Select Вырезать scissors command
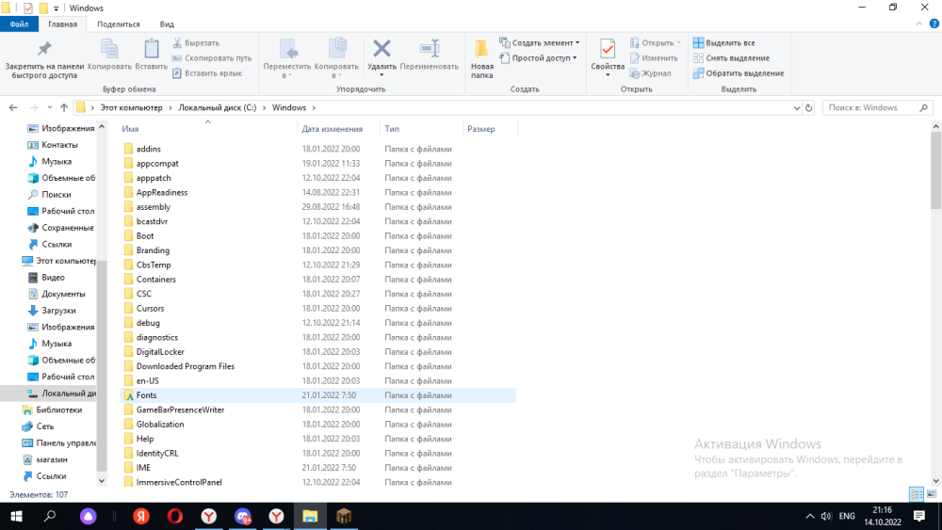Viewport: 942px width, 530px height. pyautogui.click(x=197, y=42)
